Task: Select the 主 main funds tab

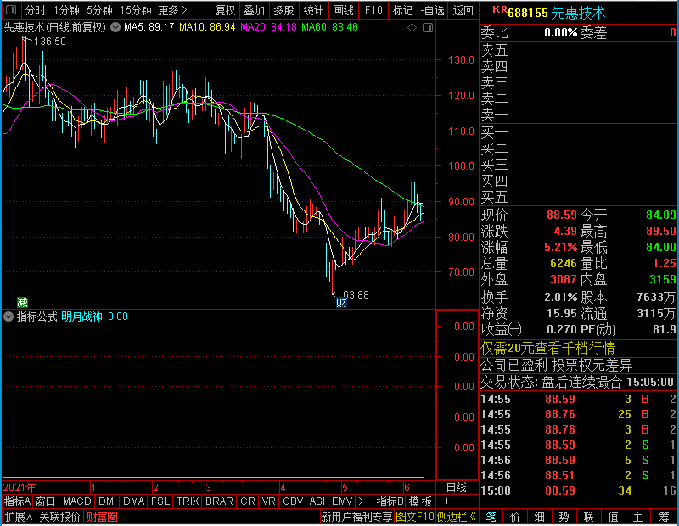Action: (638, 517)
